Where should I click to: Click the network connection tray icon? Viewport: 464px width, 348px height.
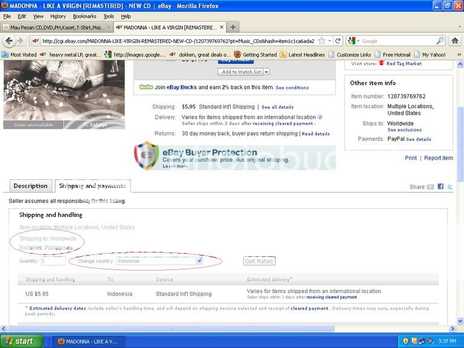click(x=422, y=341)
